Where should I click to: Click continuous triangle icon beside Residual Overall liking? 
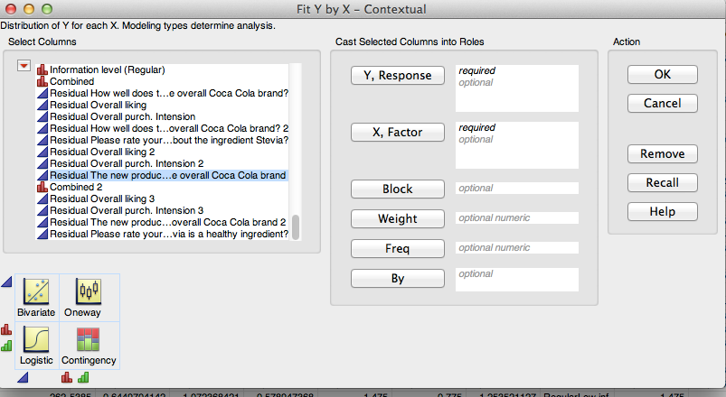pyautogui.click(x=42, y=105)
